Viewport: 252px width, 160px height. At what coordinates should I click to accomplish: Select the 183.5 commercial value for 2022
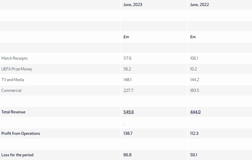pyautogui.click(x=195, y=90)
